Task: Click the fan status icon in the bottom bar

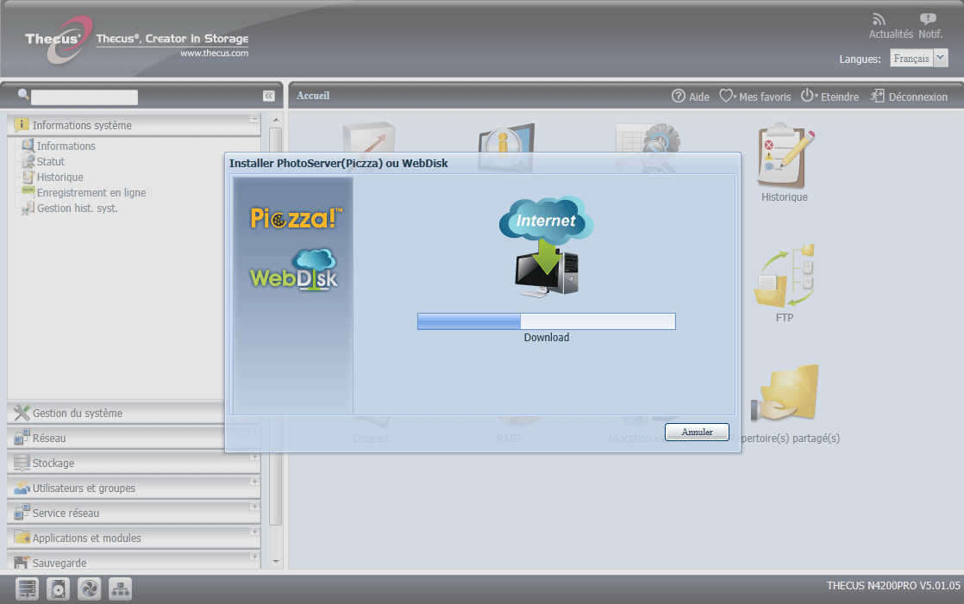Action: [89, 589]
